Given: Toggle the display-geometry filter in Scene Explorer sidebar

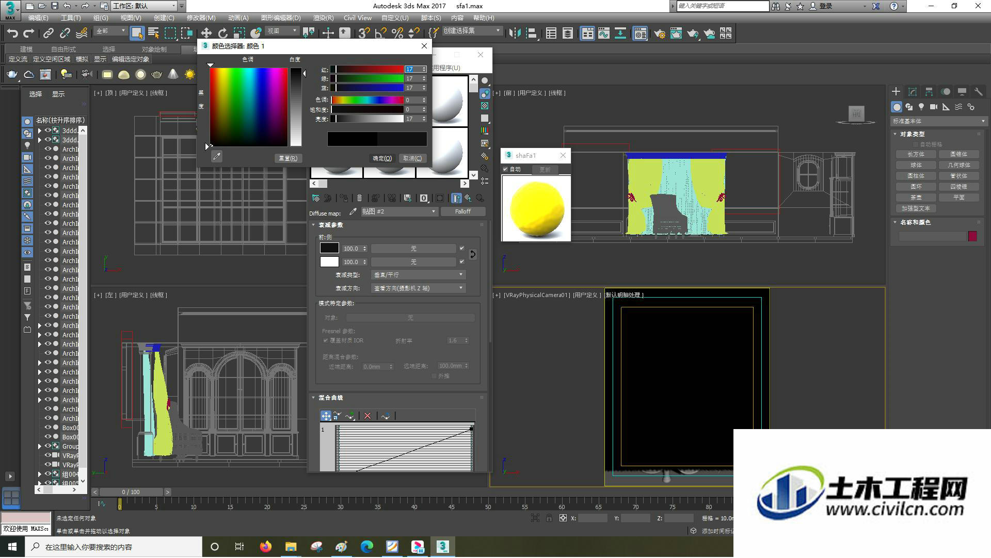Looking at the screenshot, I should click(27, 122).
